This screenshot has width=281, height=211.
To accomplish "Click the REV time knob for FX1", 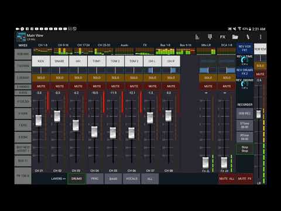I will (x=245, y=60).
